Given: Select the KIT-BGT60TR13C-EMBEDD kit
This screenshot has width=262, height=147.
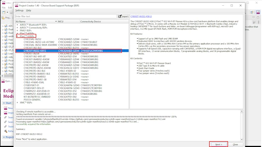Looking at the screenshot, I should click(x=72, y=97).
